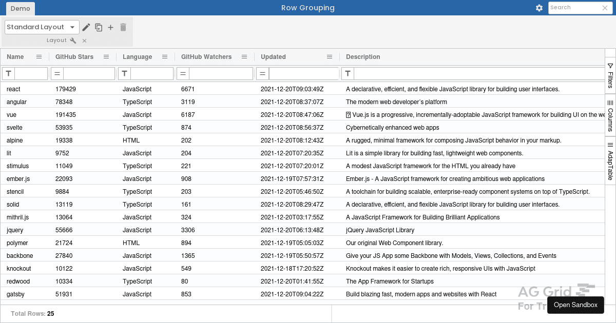Screen dimensions: 616x323
Task: Choose filter operator for the Name column
Action: [9, 74]
